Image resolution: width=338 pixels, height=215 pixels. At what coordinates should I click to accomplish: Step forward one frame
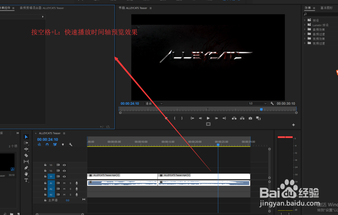[x=216, y=118]
